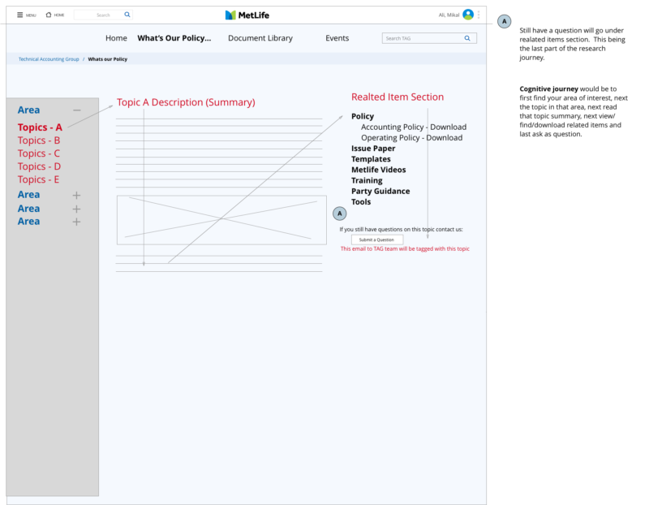Viewport: 649px width, 505px height.
Task: Choose Topics - D in the sidebar
Action: click(39, 166)
